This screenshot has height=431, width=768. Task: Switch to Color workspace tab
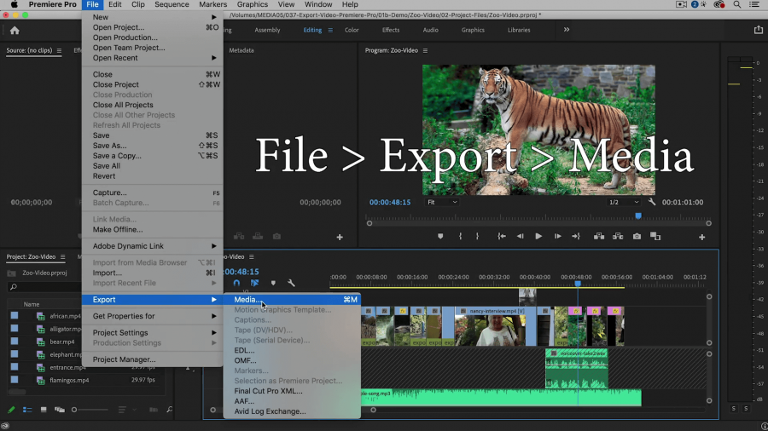pos(352,31)
